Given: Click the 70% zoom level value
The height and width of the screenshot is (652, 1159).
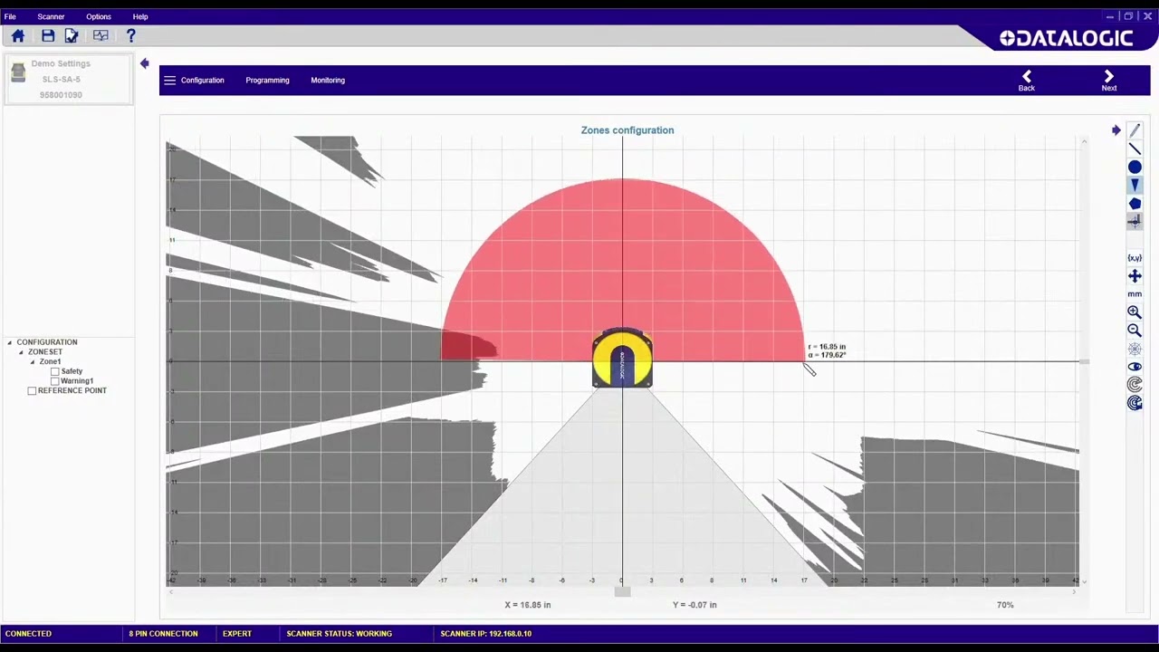Looking at the screenshot, I should click(1005, 605).
